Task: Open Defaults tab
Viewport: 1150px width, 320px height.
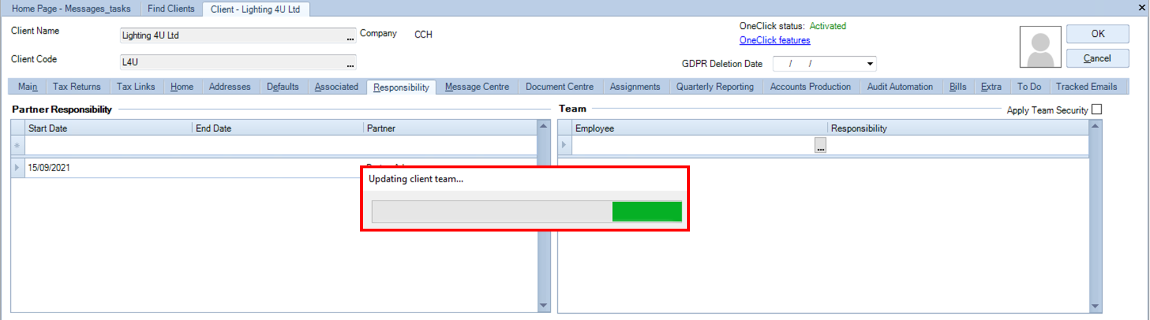Action: pos(282,87)
